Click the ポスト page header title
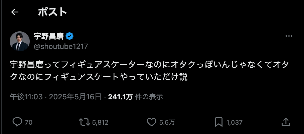 (x=52, y=12)
